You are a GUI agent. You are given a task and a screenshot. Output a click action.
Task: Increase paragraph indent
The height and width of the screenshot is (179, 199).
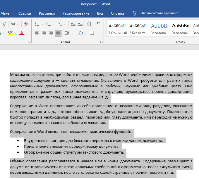(80, 24)
